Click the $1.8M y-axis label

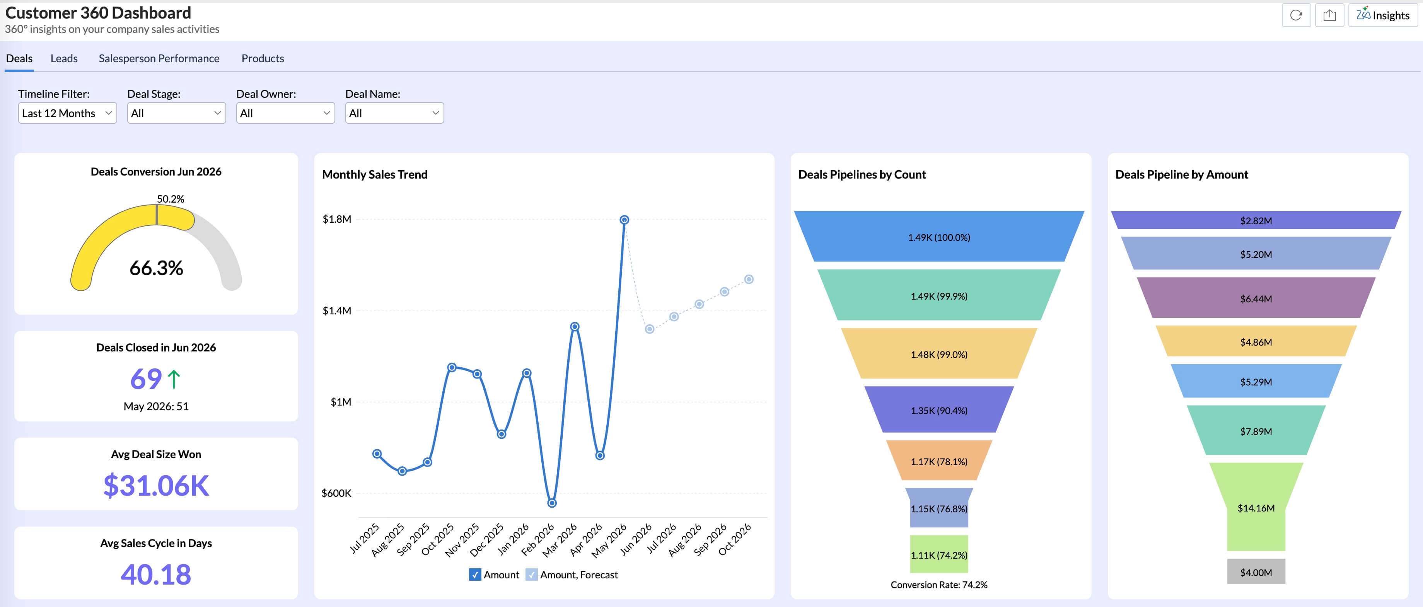[x=337, y=219]
